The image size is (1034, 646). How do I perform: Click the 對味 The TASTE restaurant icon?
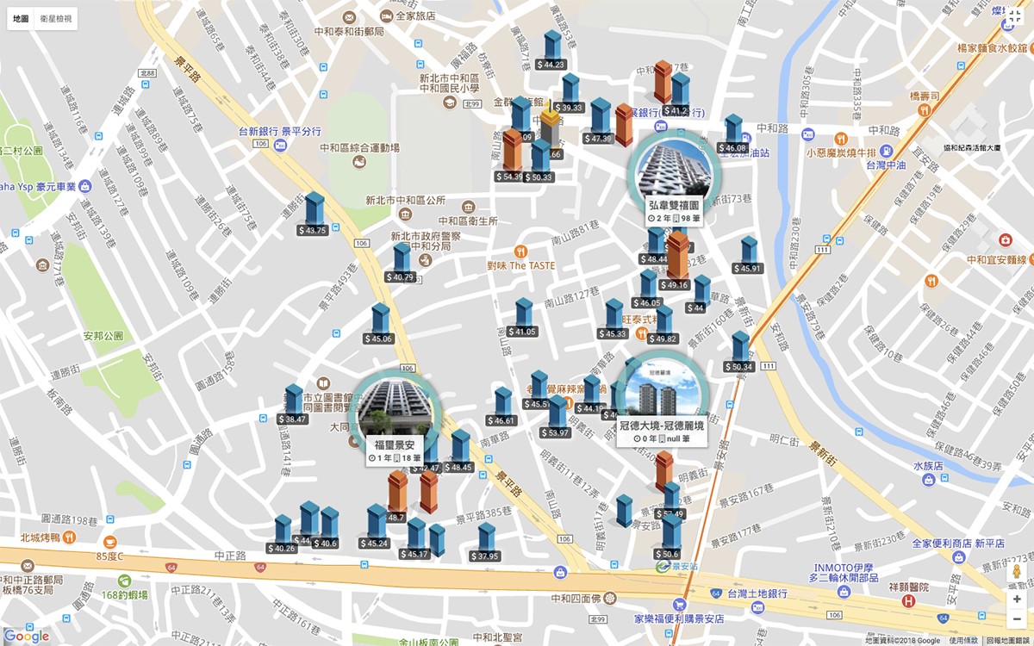pyautogui.click(x=520, y=251)
